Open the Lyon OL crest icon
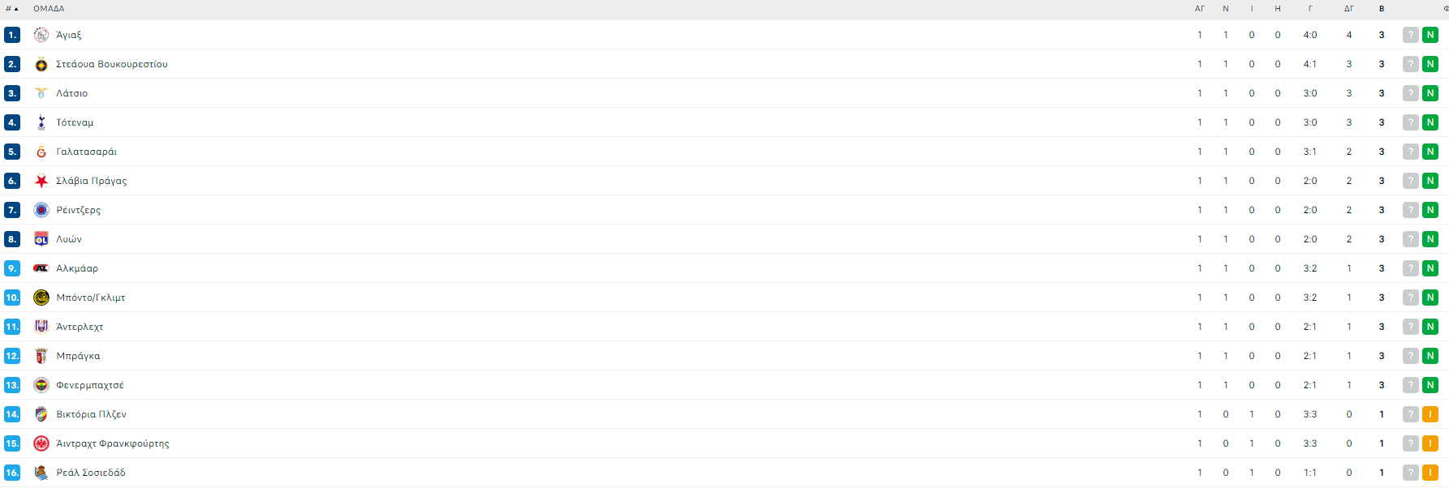Viewport: 1449px width, 488px height. point(41,239)
